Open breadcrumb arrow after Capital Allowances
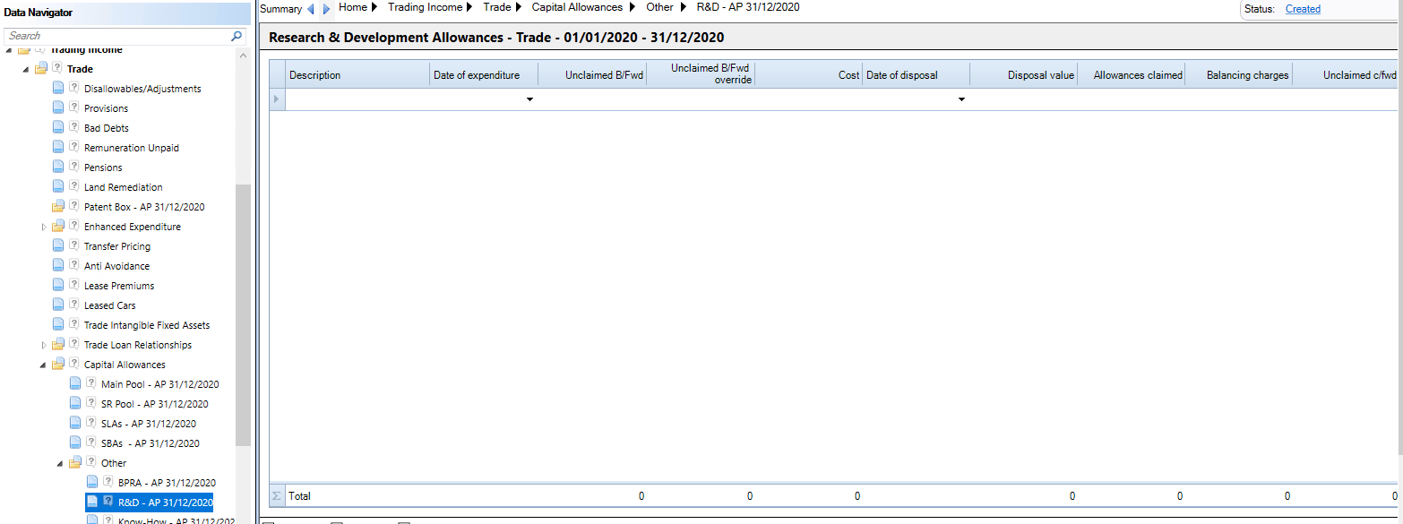 click(x=633, y=7)
